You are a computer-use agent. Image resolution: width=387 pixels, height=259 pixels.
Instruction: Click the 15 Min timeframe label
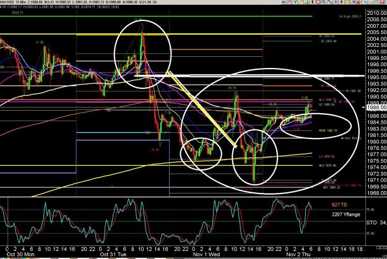tap(20, 2)
